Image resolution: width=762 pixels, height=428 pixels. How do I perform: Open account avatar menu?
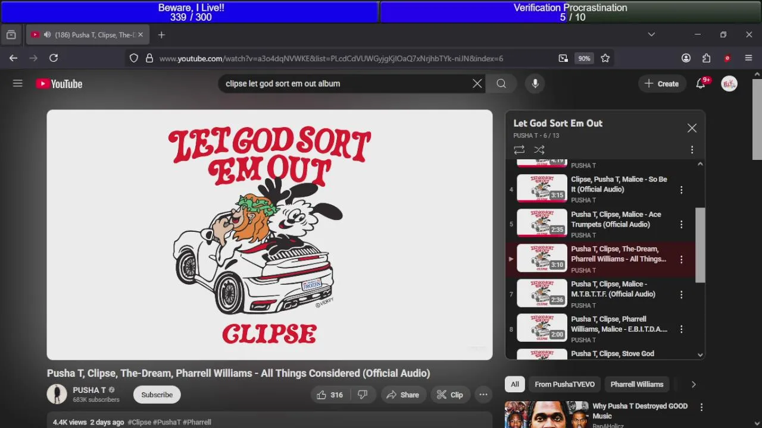click(729, 84)
